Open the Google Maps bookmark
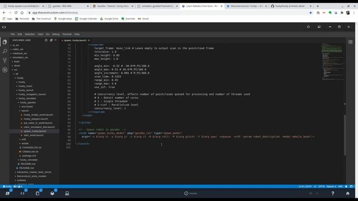Image resolution: width=358 pixels, height=201 pixels. [63, 18]
